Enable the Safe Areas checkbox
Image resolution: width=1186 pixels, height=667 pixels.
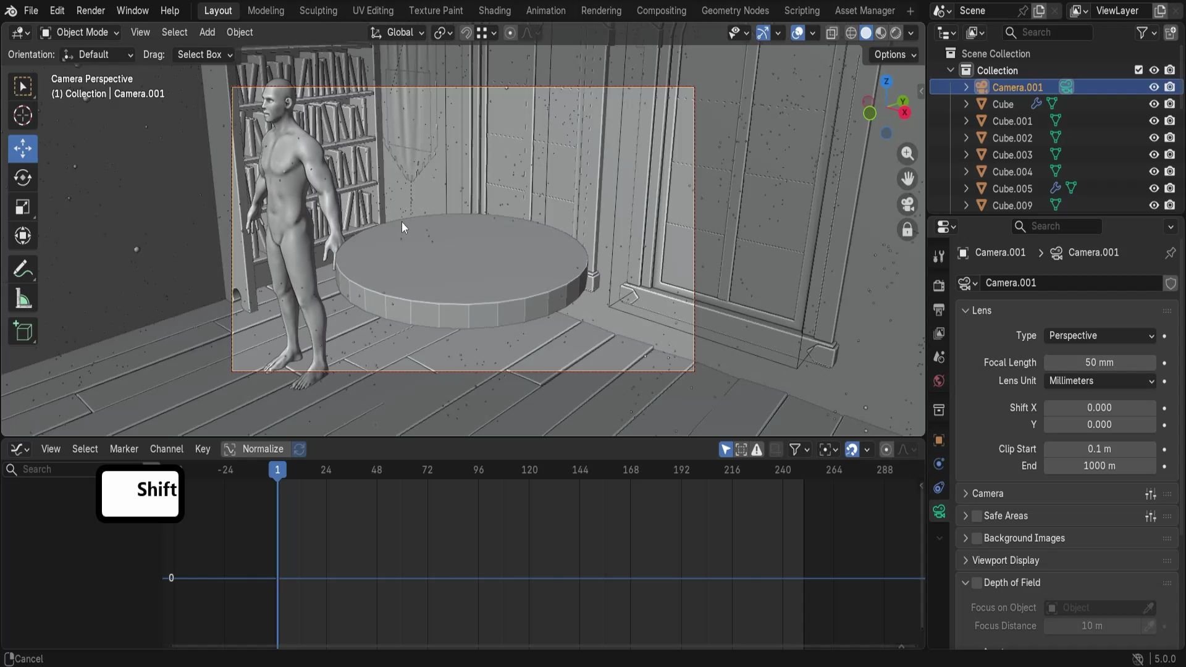tap(977, 516)
